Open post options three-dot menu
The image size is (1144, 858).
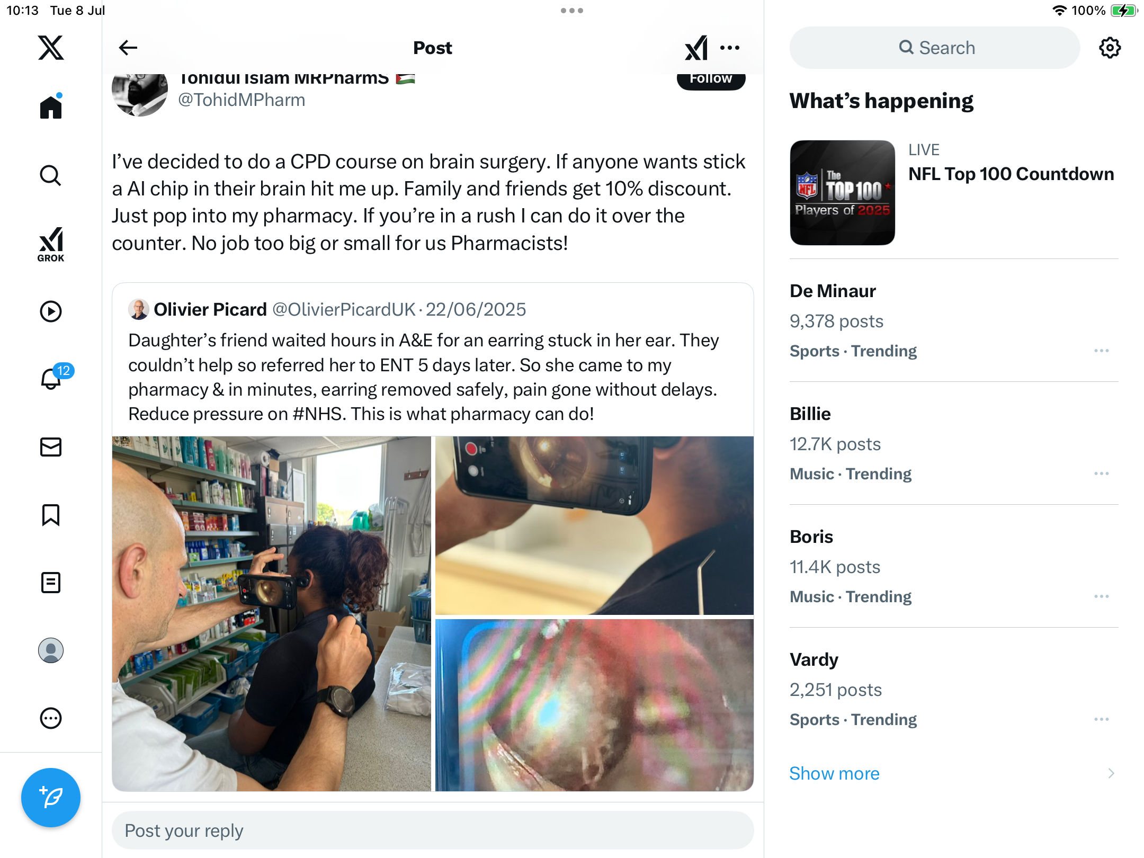pyautogui.click(x=730, y=48)
